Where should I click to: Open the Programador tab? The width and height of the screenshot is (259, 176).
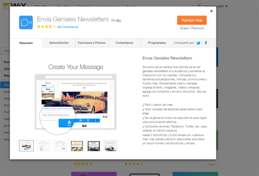157,43
